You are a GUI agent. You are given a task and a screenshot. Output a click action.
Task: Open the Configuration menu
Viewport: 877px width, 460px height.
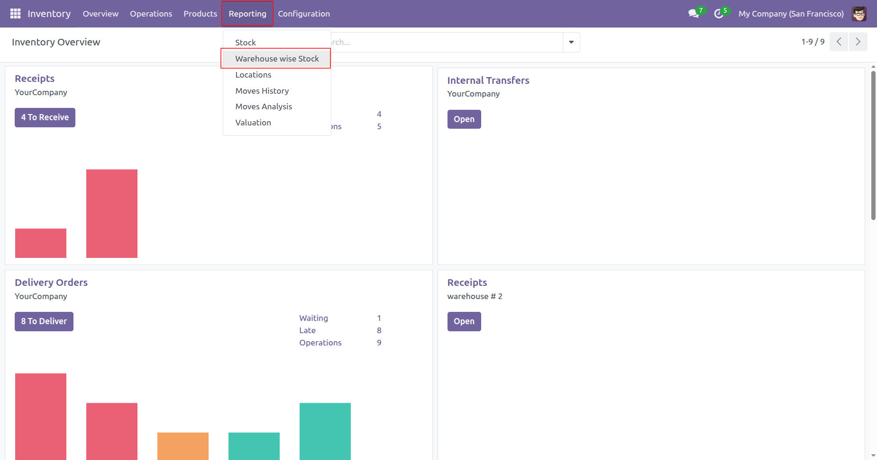(304, 14)
